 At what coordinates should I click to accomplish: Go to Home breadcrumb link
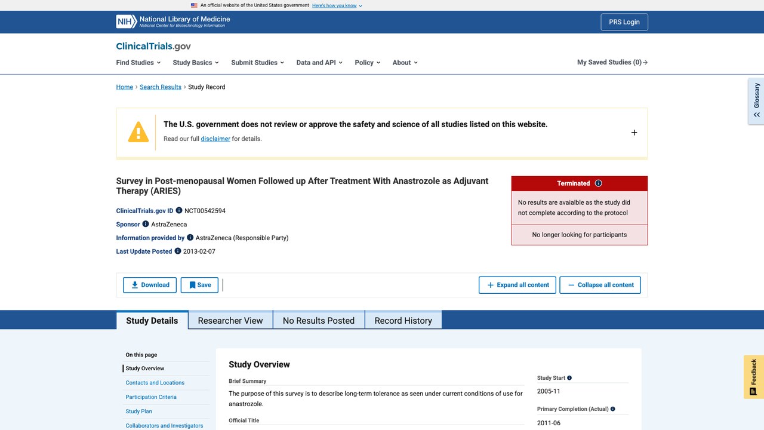click(x=125, y=87)
